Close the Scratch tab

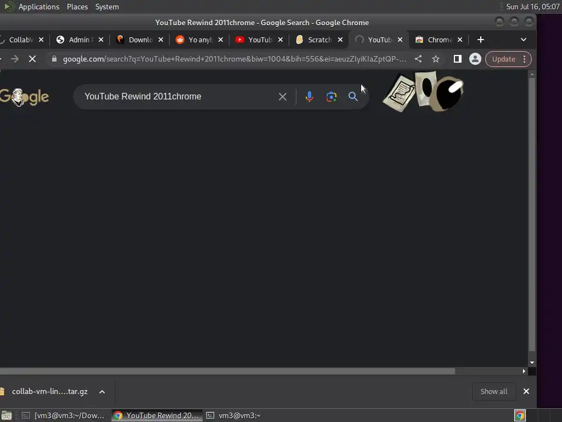340,40
